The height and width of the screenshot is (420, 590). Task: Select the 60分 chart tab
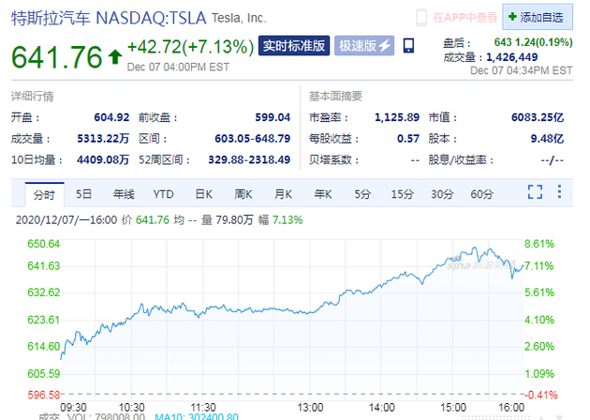tap(482, 194)
